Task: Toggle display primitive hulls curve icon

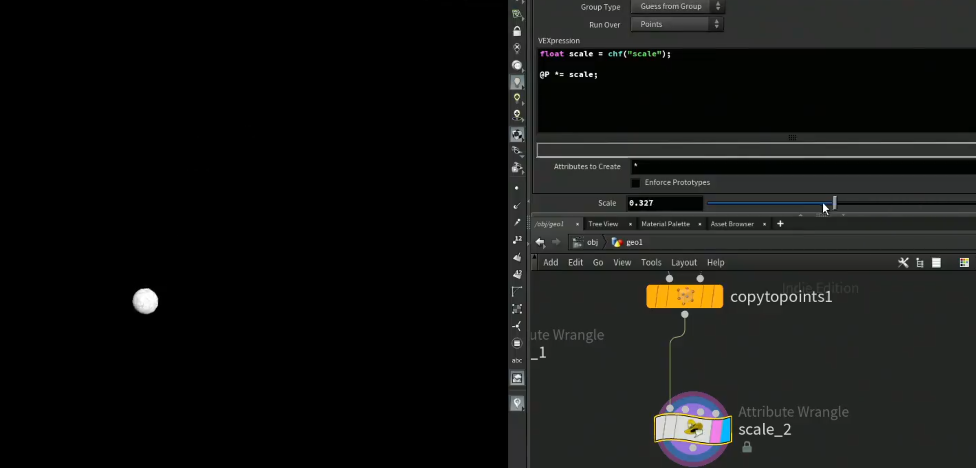Action: click(x=517, y=291)
